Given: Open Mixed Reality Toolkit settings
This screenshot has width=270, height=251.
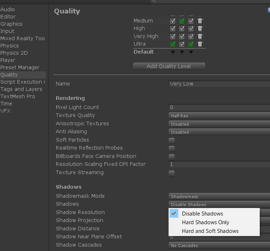Looking at the screenshot, I should pos(22,38).
